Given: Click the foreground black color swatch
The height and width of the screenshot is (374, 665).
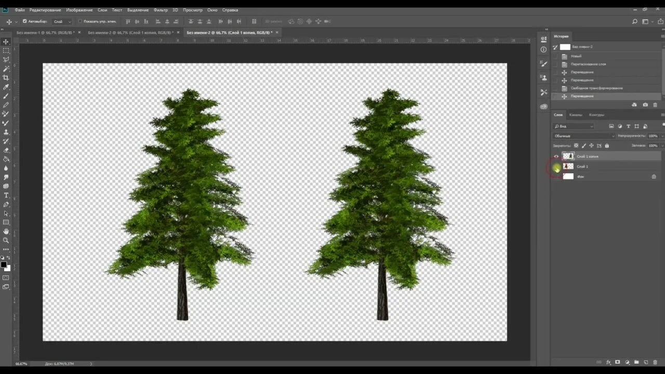Looking at the screenshot, I should click(4, 264).
